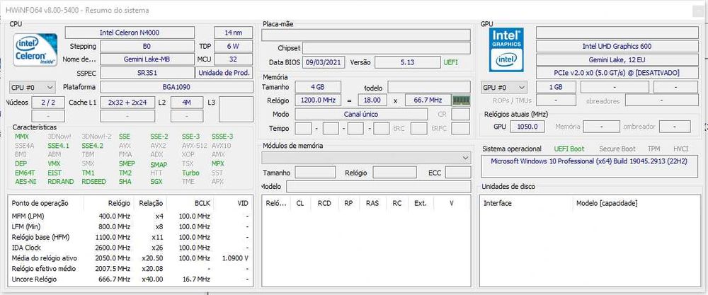Click the RAS column header in memory table

(372, 204)
